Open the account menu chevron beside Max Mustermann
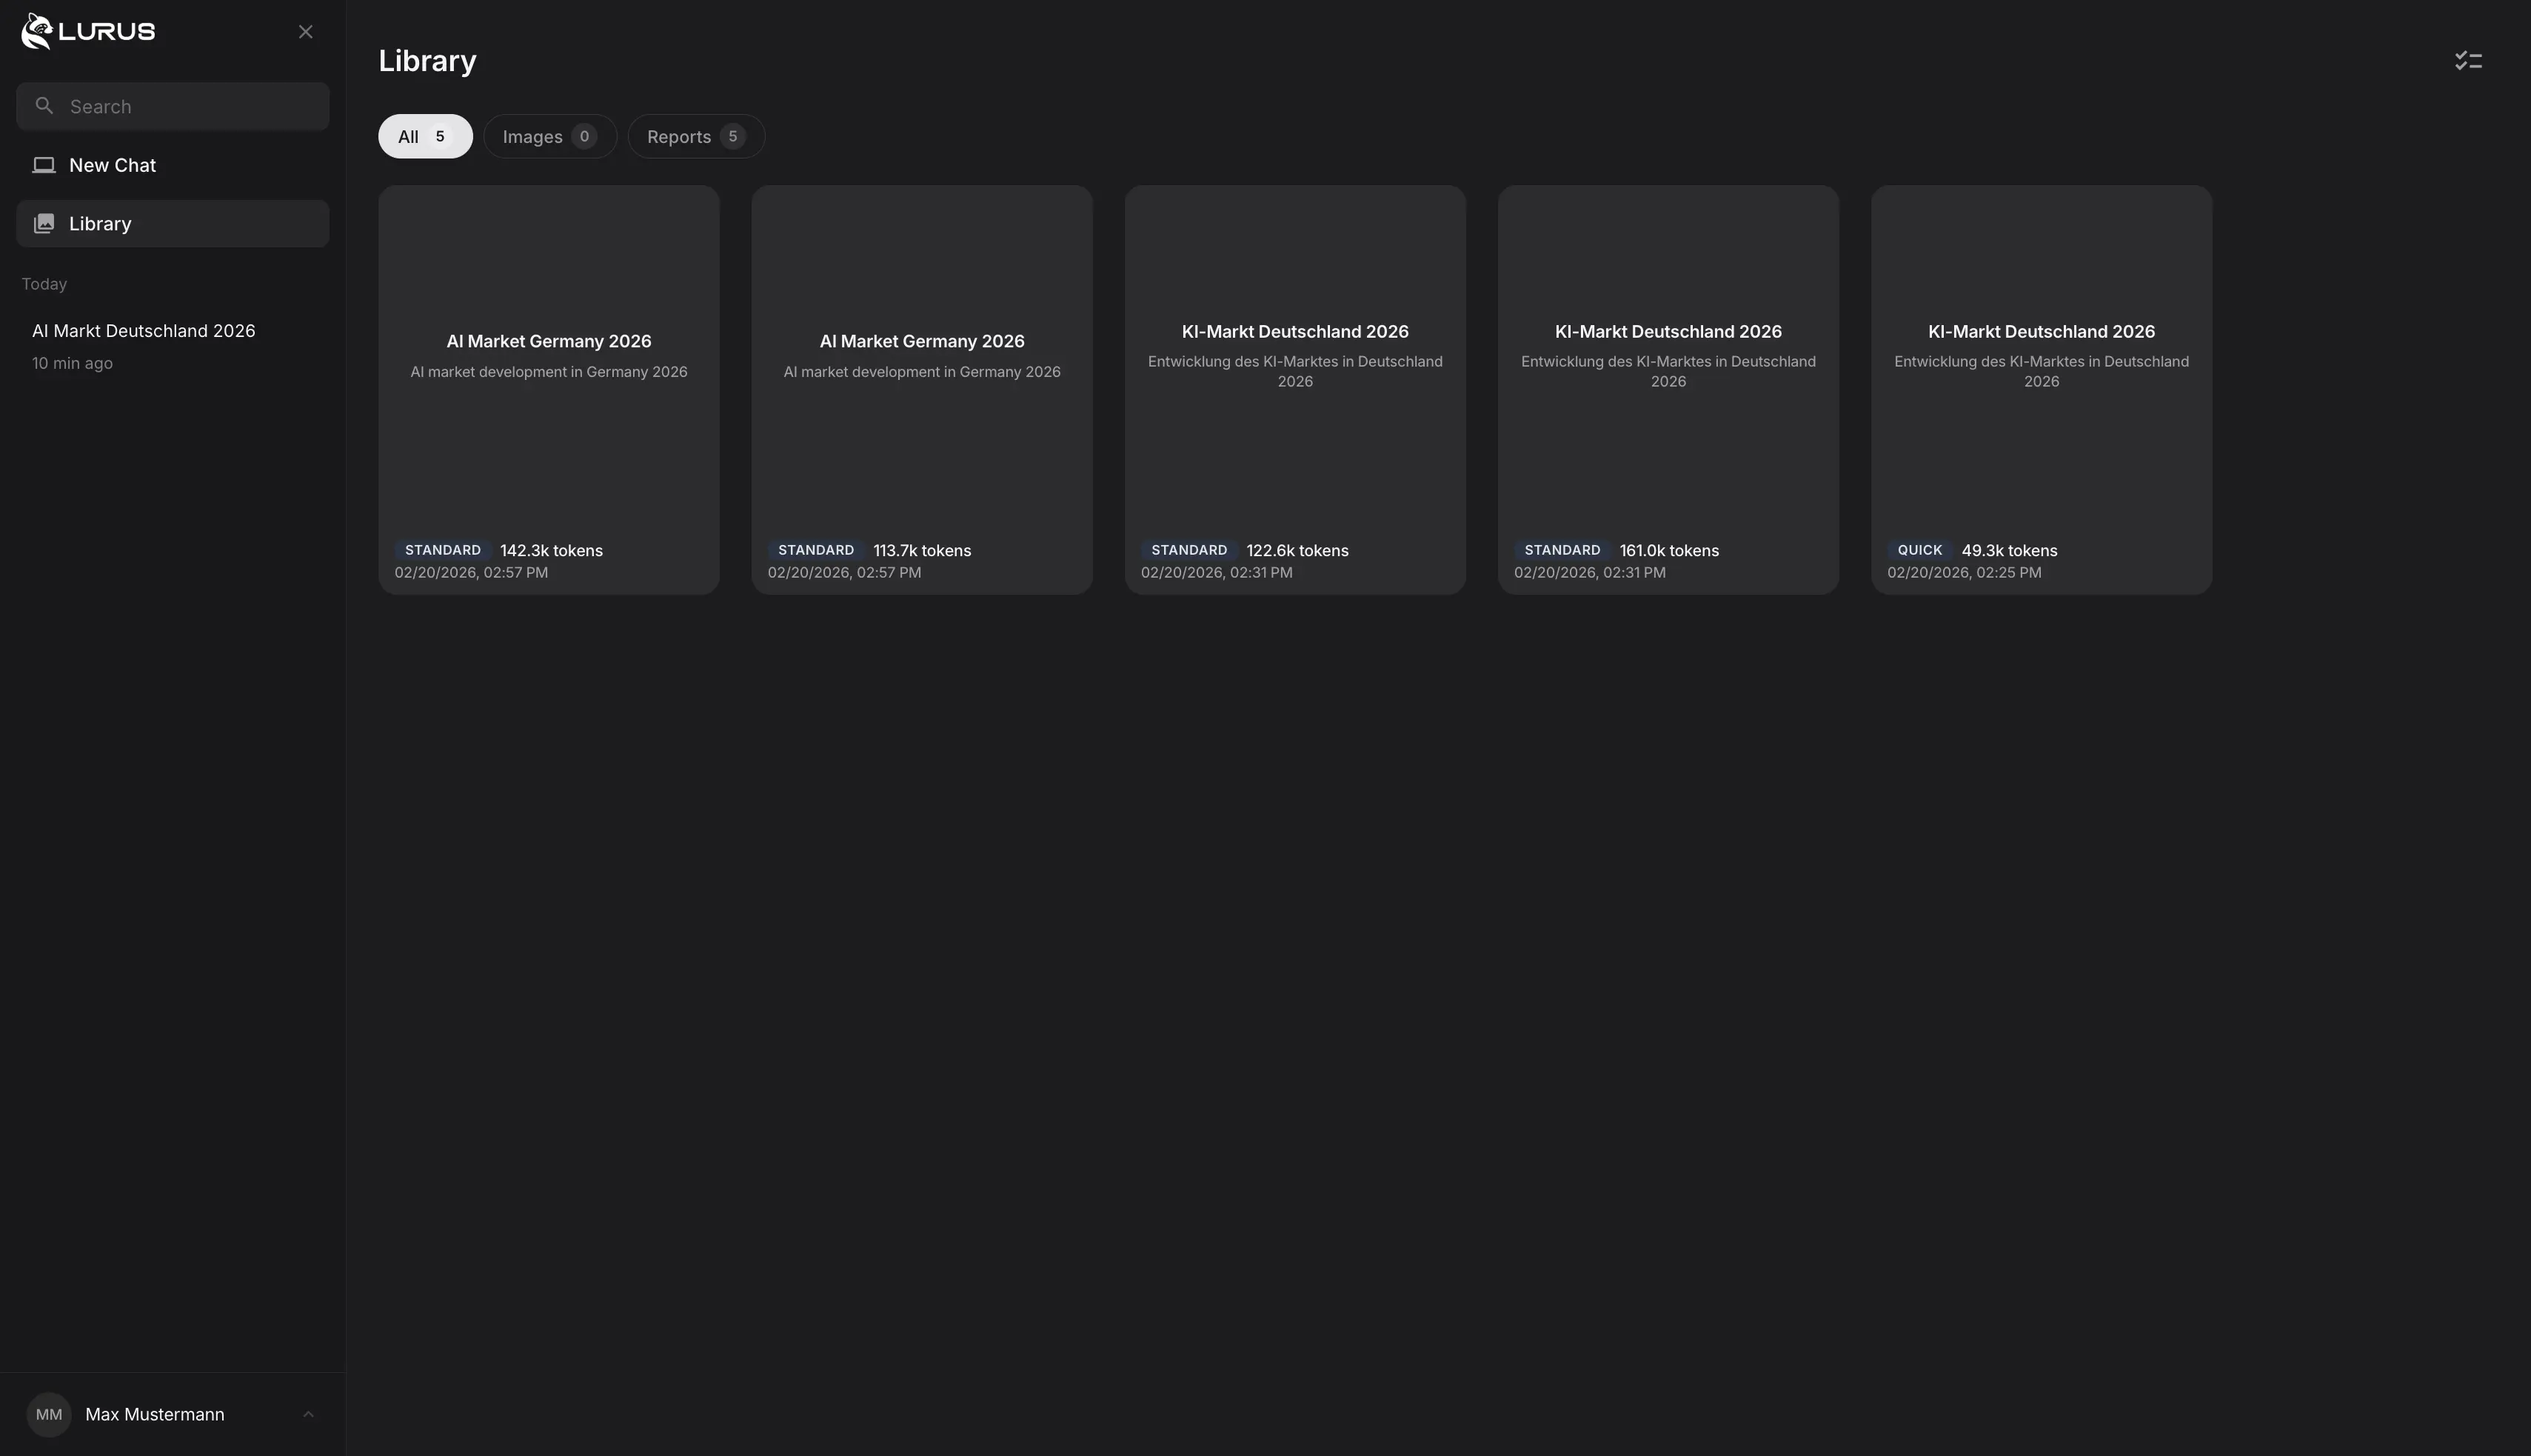Viewport: 2531px width, 1456px height. pos(308,1413)
